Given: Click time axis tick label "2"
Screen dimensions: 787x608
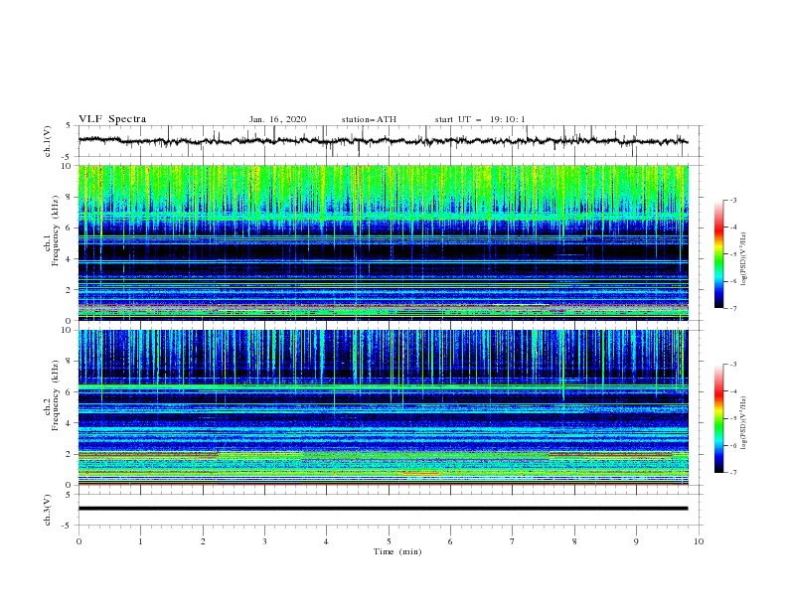Looking at the screenshot, I should [x=203, y=541].
